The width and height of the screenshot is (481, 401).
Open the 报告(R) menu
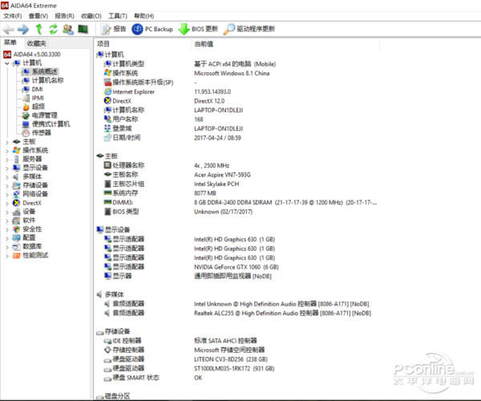pos(64,16)
